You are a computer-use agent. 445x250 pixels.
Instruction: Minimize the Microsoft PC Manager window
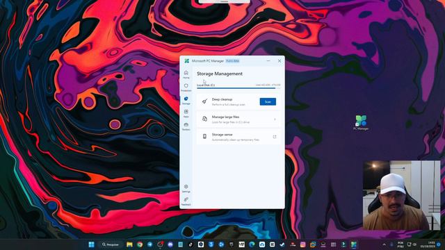[x=268, y=60]
